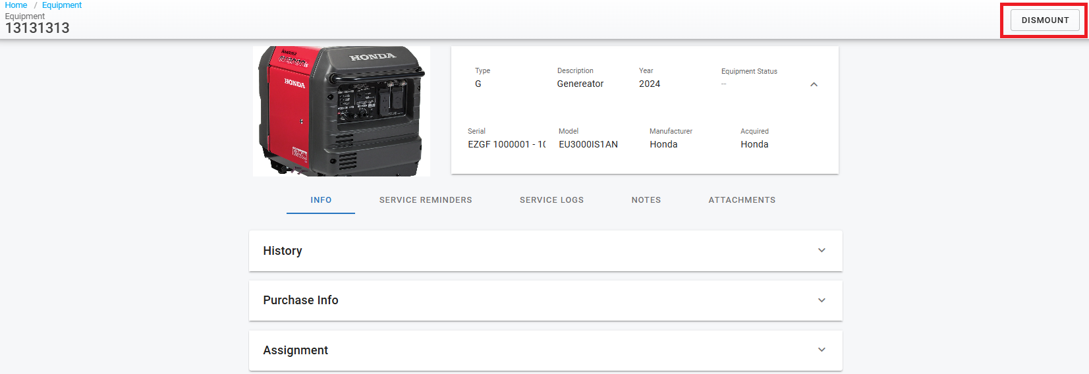1089x374 pixels.
Task: Expand the Assignment panel by its title
Action: tap(295, 350)
